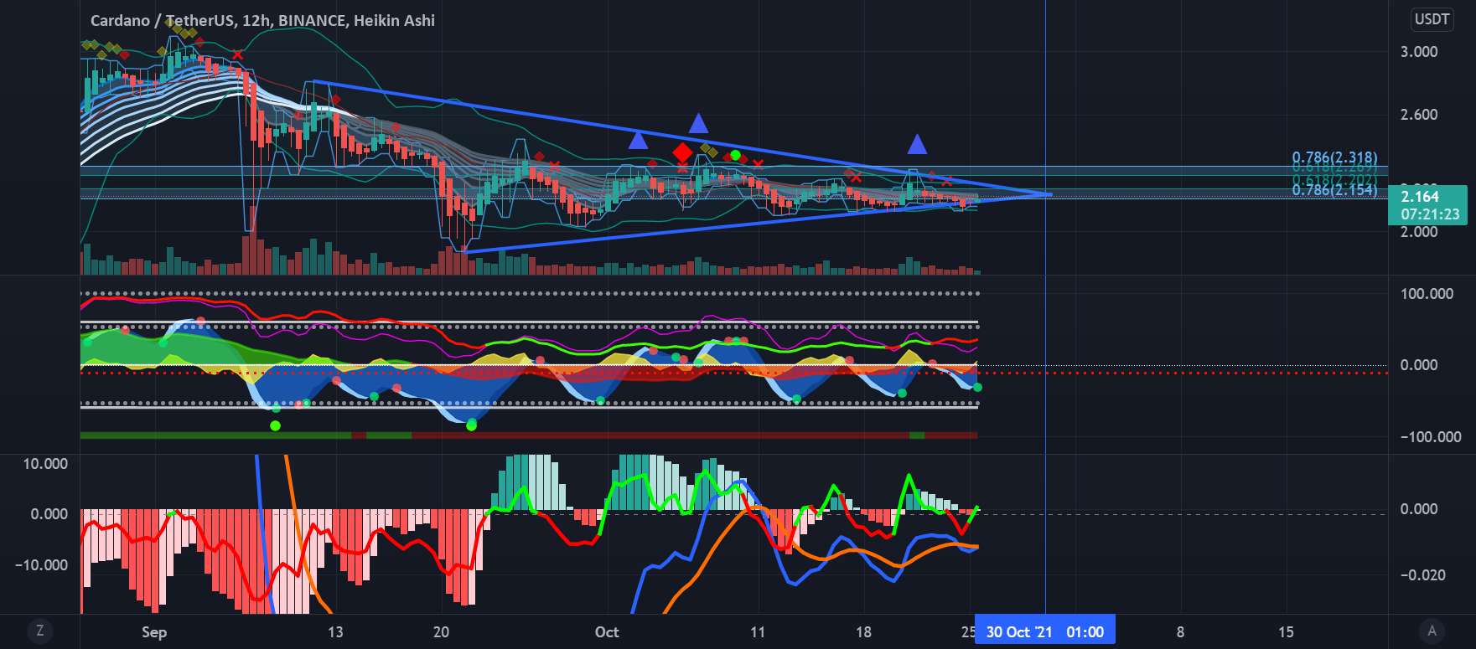Image resolution: width=1476 pixels, height=649 pixels.
Task: Select the Fibonacci label 0.786(2.154)
Action: tap(1334, 190)
